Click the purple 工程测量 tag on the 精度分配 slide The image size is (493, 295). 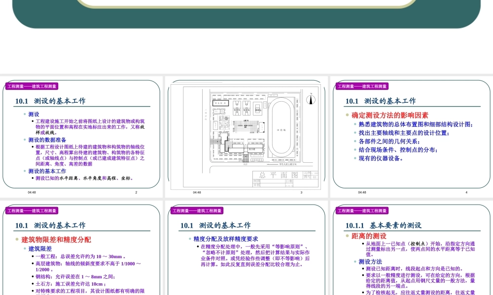pyautogui.click(x=197, y=210)
